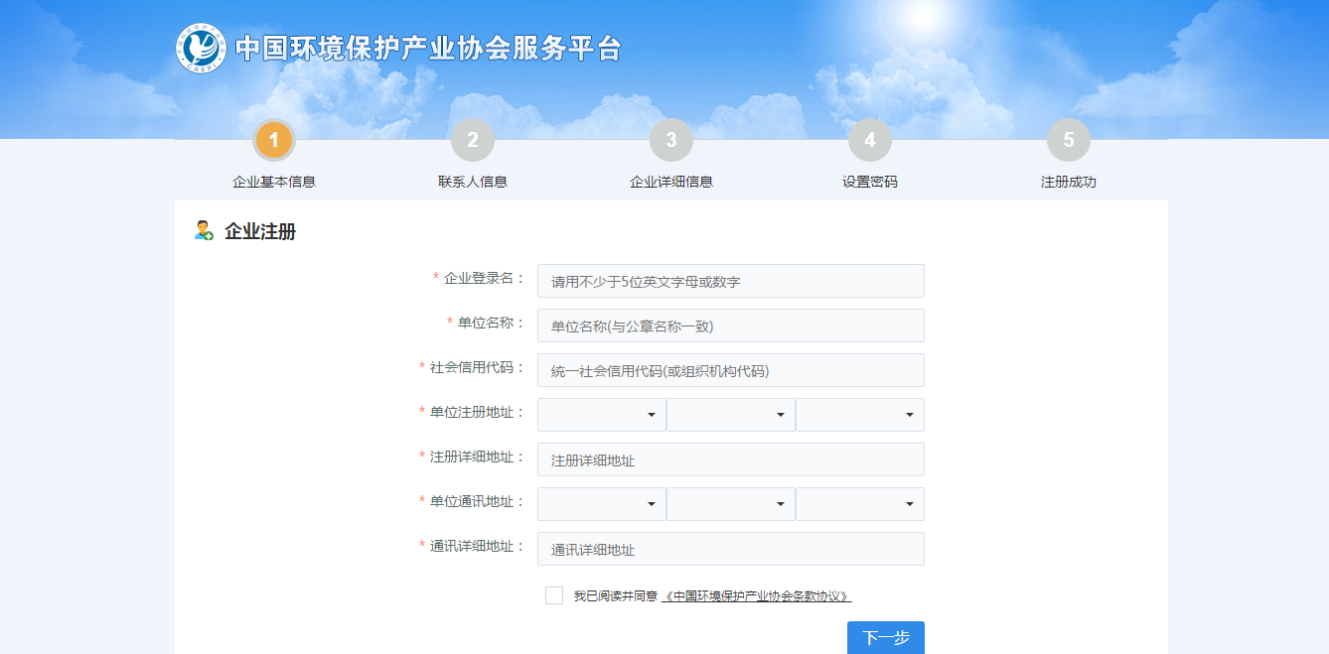
Task: Click the 下一步 button
Action: click(x=886, y=637)
